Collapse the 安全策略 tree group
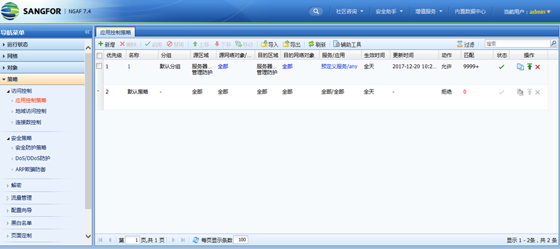The width and height of the screenshot is (560, 249). 8,138
